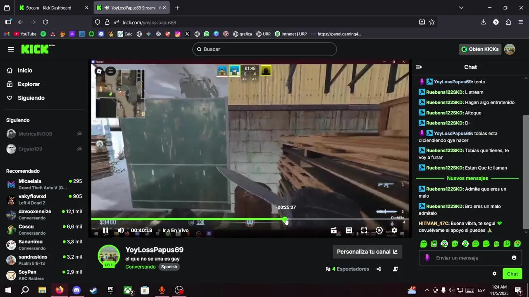
Task: Open video player settings gear
Action: click(394, 231)
